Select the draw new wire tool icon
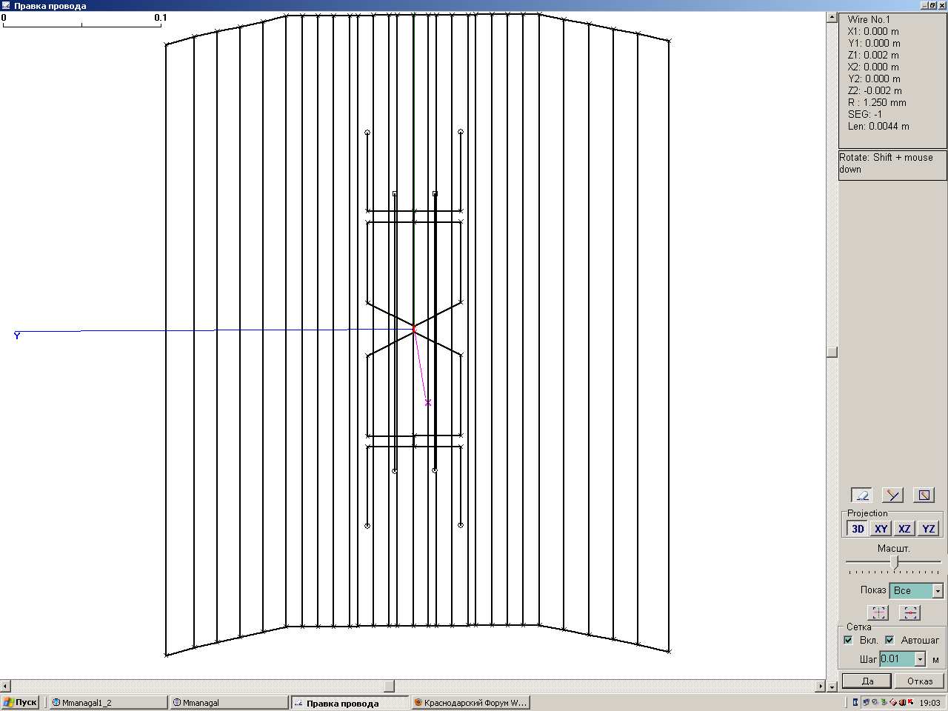 coord(893,495)
